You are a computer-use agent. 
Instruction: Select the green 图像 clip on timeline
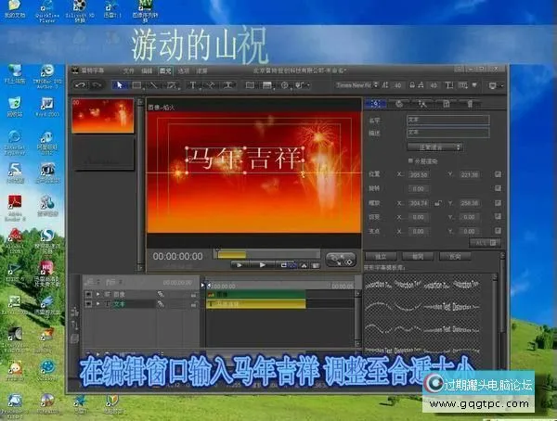coord(256,294)
